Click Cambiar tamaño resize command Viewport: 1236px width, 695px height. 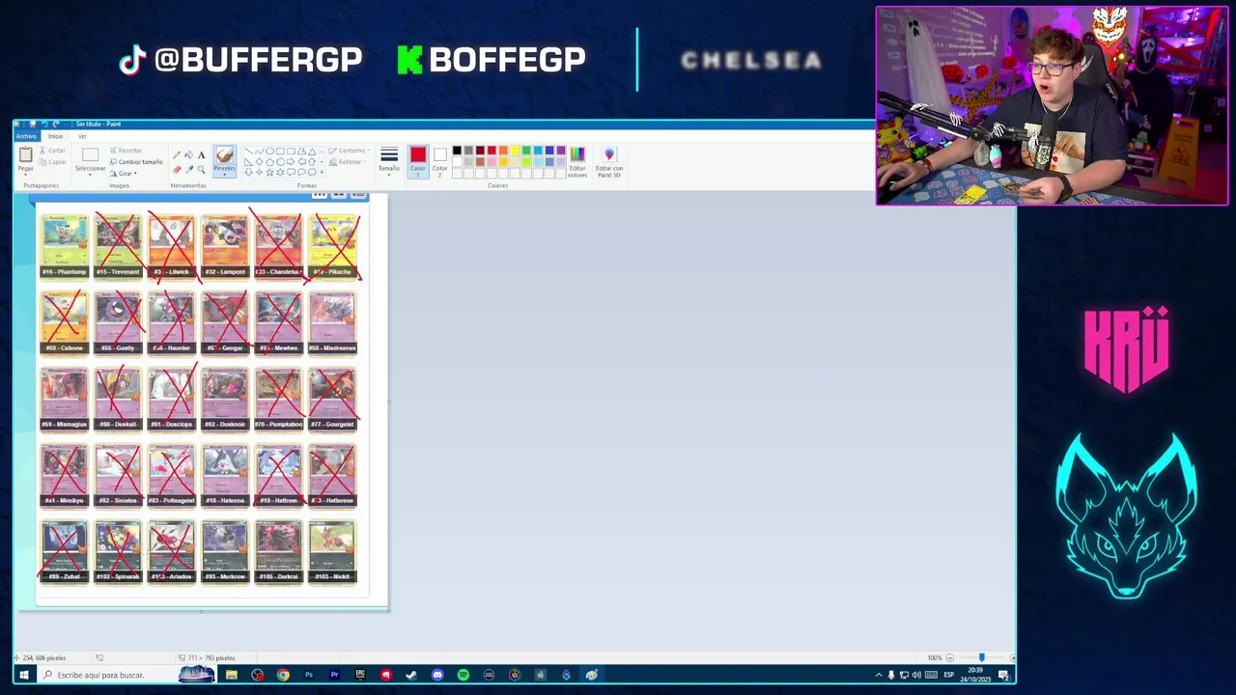(x=135, y=162)
